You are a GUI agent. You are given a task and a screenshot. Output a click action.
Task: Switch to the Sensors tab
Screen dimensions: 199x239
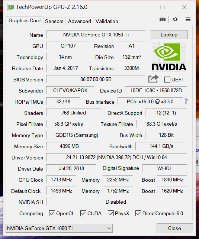click(54, 21)
